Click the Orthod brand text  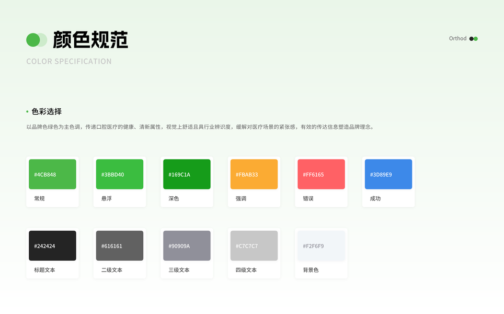(x=457, y=38)
